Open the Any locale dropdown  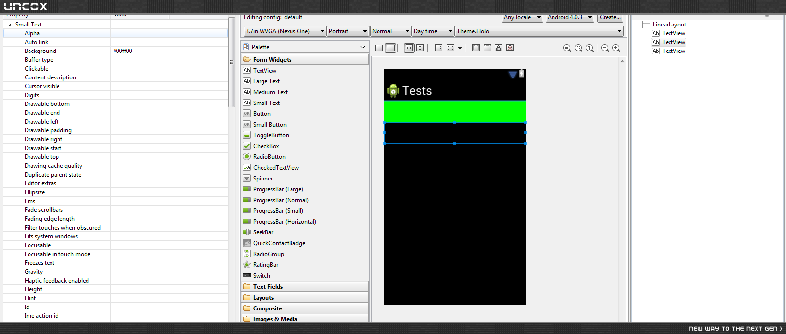coord(522,17)
